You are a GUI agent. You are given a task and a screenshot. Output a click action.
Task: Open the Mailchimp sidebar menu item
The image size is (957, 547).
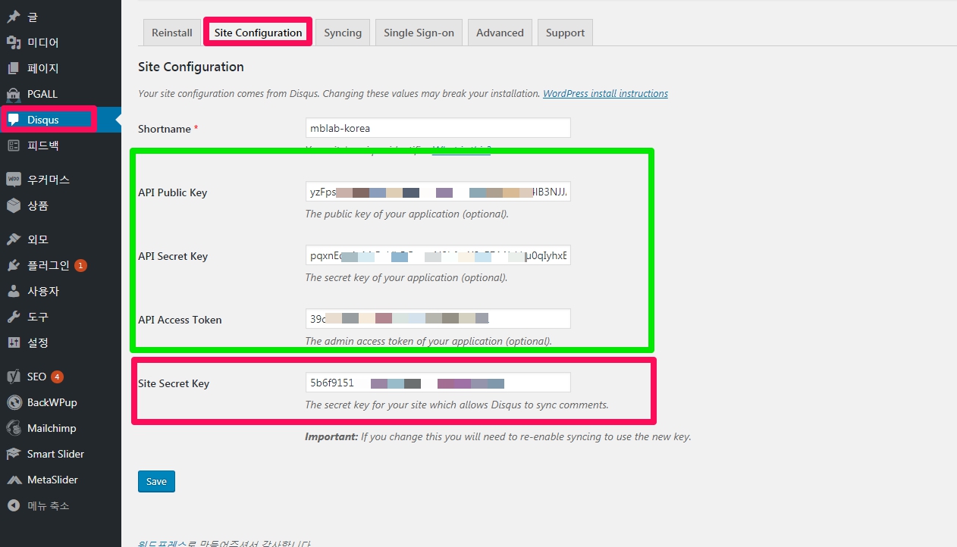(52, 428)
